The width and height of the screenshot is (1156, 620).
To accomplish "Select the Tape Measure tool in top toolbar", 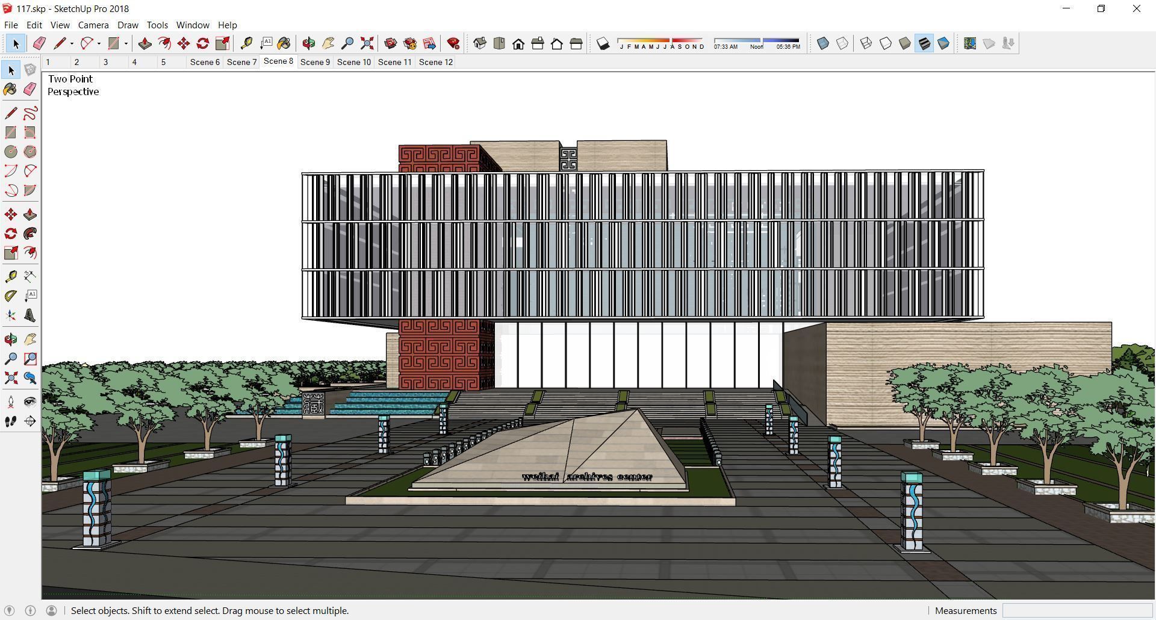I will point(246,43).
